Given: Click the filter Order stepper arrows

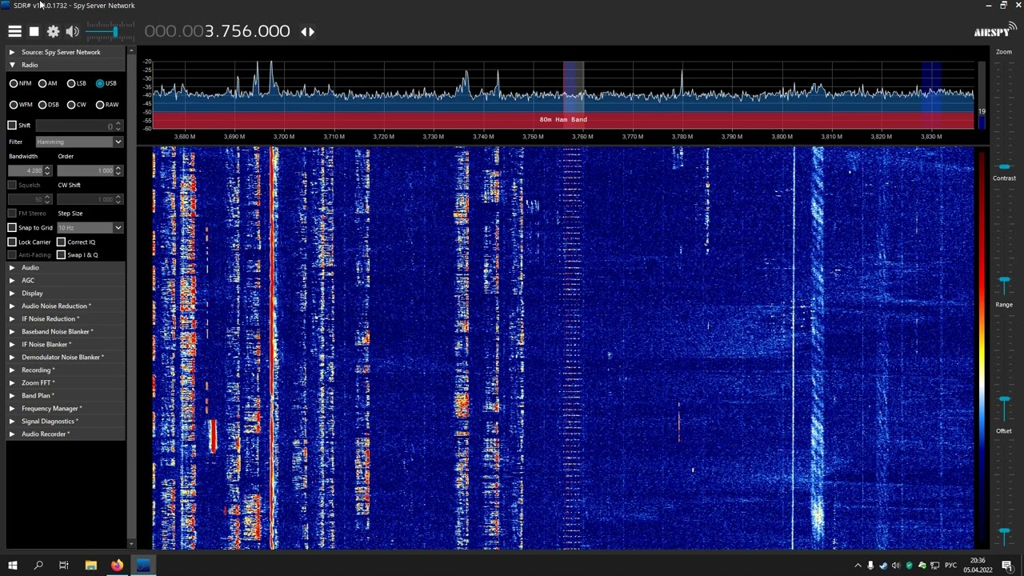Looking at the screenshot, I should click(118, 170).
